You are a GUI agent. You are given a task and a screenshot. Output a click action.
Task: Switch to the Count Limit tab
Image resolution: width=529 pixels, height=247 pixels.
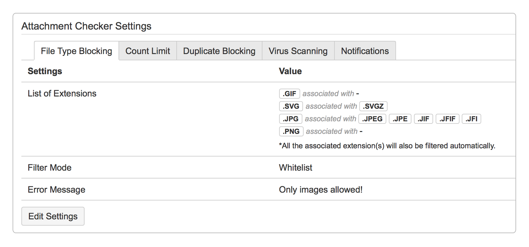[x=147, y=51]
